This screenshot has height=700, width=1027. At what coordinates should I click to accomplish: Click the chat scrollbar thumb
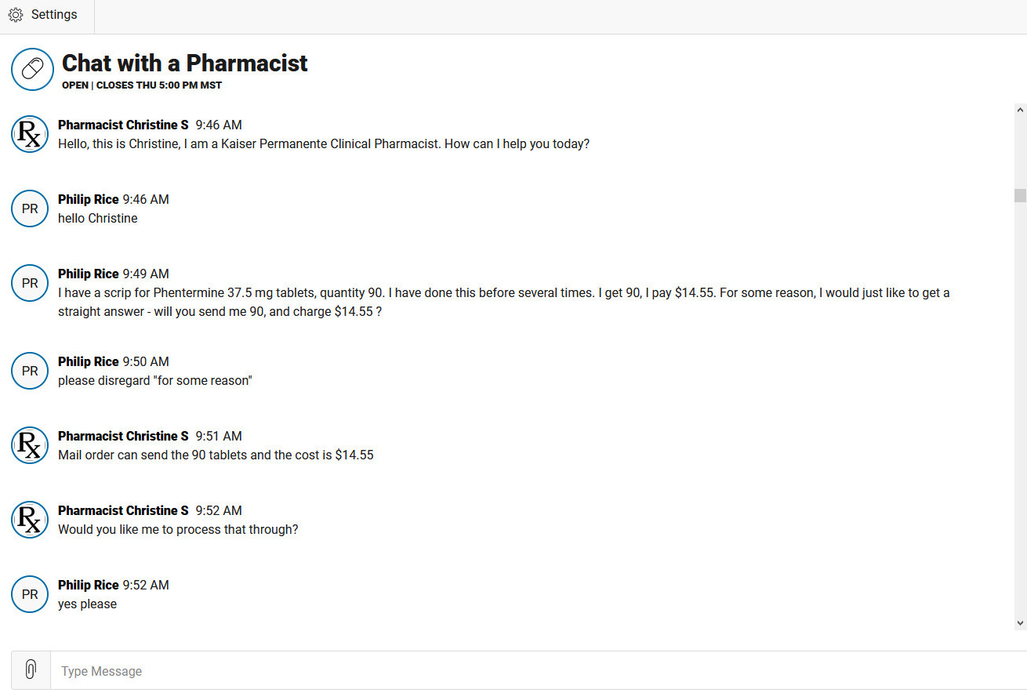(1020, 195)
